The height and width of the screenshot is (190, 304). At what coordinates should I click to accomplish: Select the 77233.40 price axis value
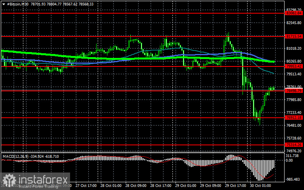[x=294, y=112]
